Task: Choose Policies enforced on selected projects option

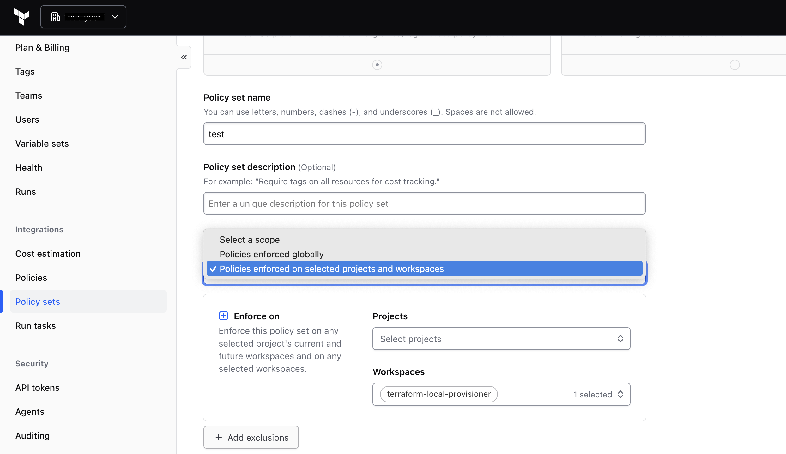Action: click(x=331, y=269)
